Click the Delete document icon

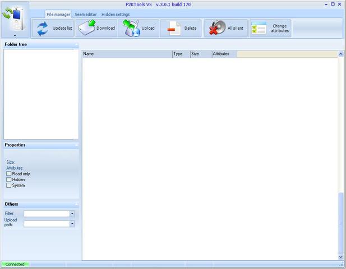[x=174, y=28]
